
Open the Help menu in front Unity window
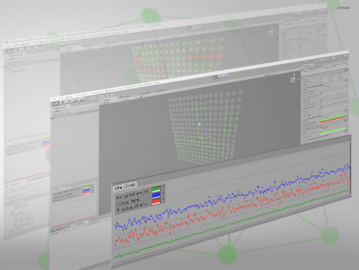pos(157,83)
